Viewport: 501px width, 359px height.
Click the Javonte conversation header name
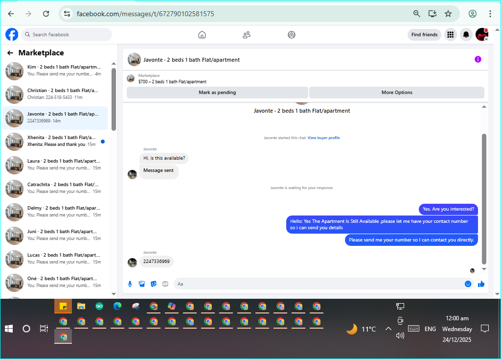click(x=191, y=60)
